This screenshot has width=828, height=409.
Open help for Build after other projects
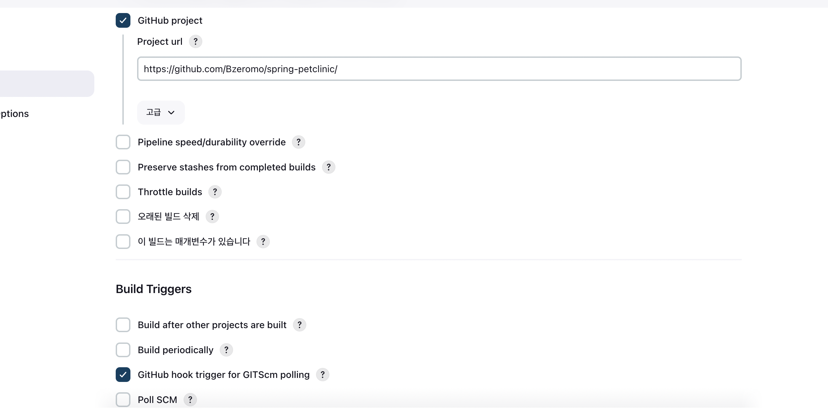tap(300, 325)
